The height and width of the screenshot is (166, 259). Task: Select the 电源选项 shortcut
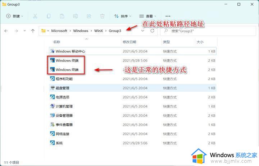click(133, 97)
